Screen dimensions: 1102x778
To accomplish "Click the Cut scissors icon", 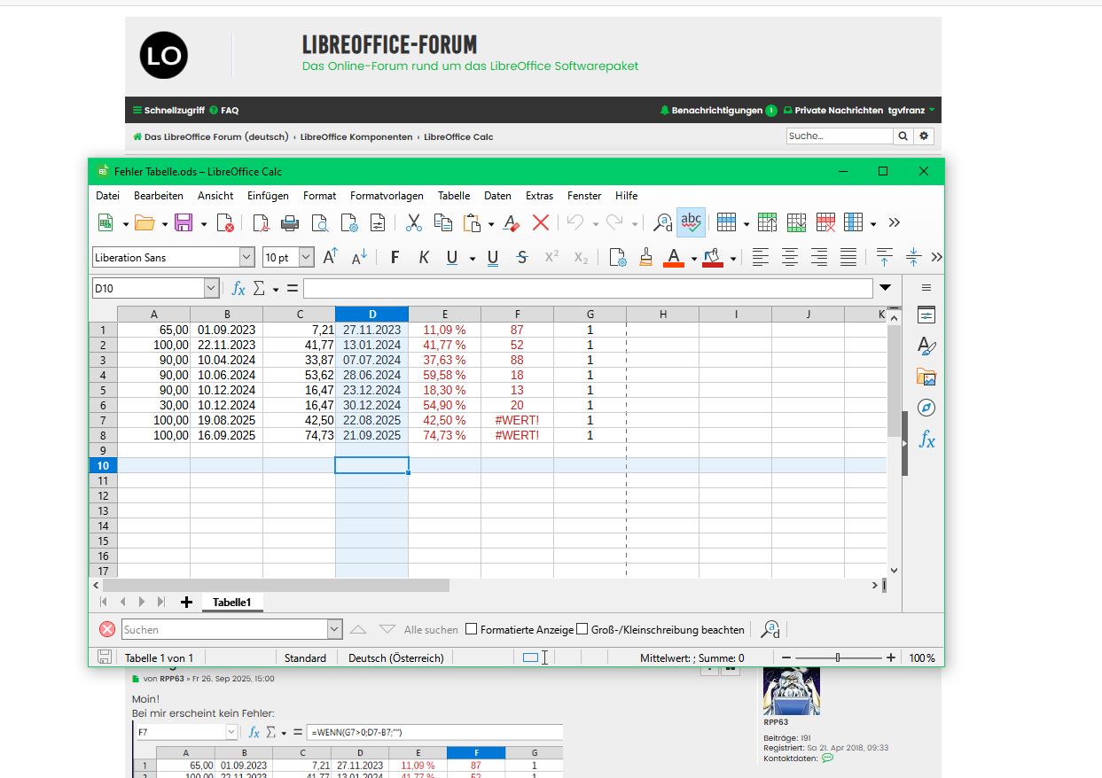I will point(413,223).
